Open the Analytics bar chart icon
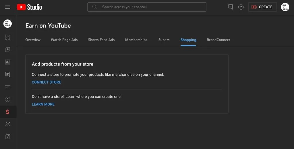 (x=7, y=62)
